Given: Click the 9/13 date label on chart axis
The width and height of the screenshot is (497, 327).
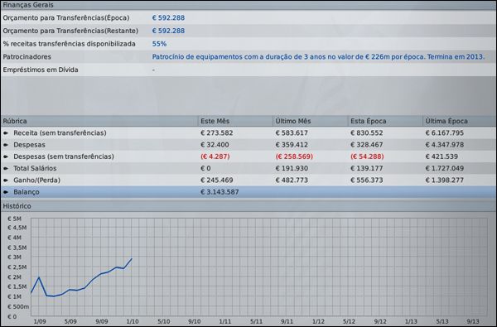Looking at the screenshot, I should 473,321.
